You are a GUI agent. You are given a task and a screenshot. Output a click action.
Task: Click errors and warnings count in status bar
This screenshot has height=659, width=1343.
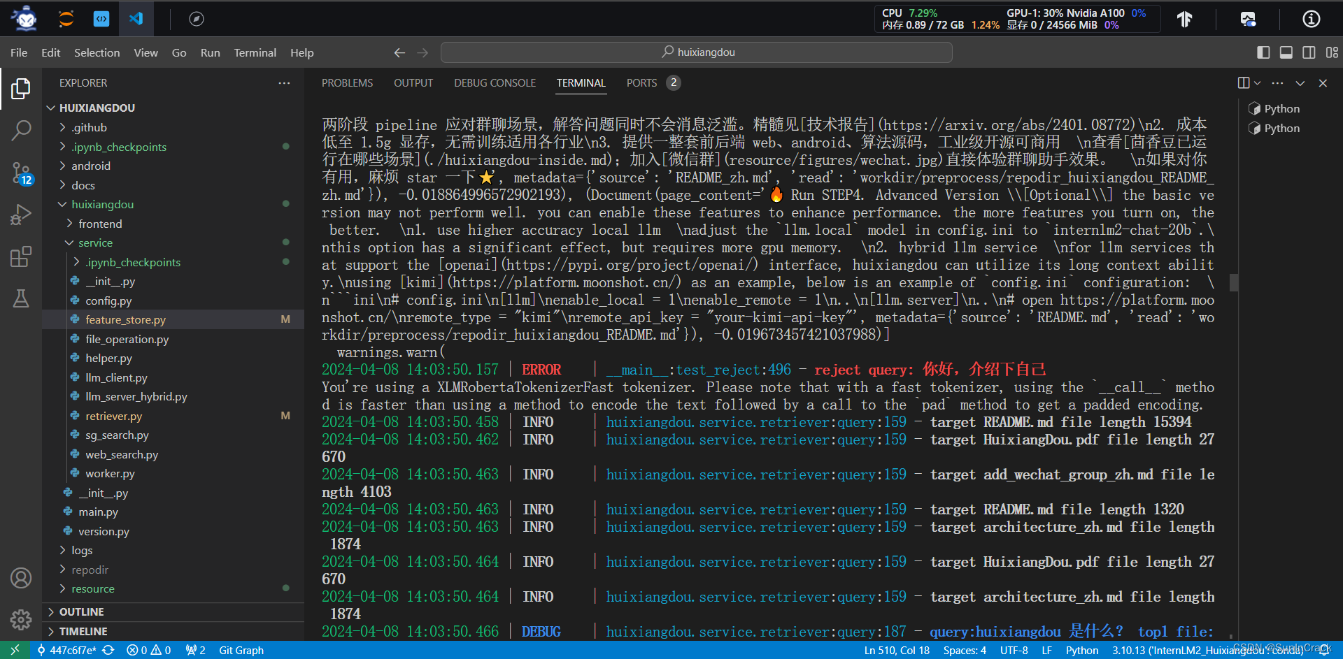coord(148,650)
